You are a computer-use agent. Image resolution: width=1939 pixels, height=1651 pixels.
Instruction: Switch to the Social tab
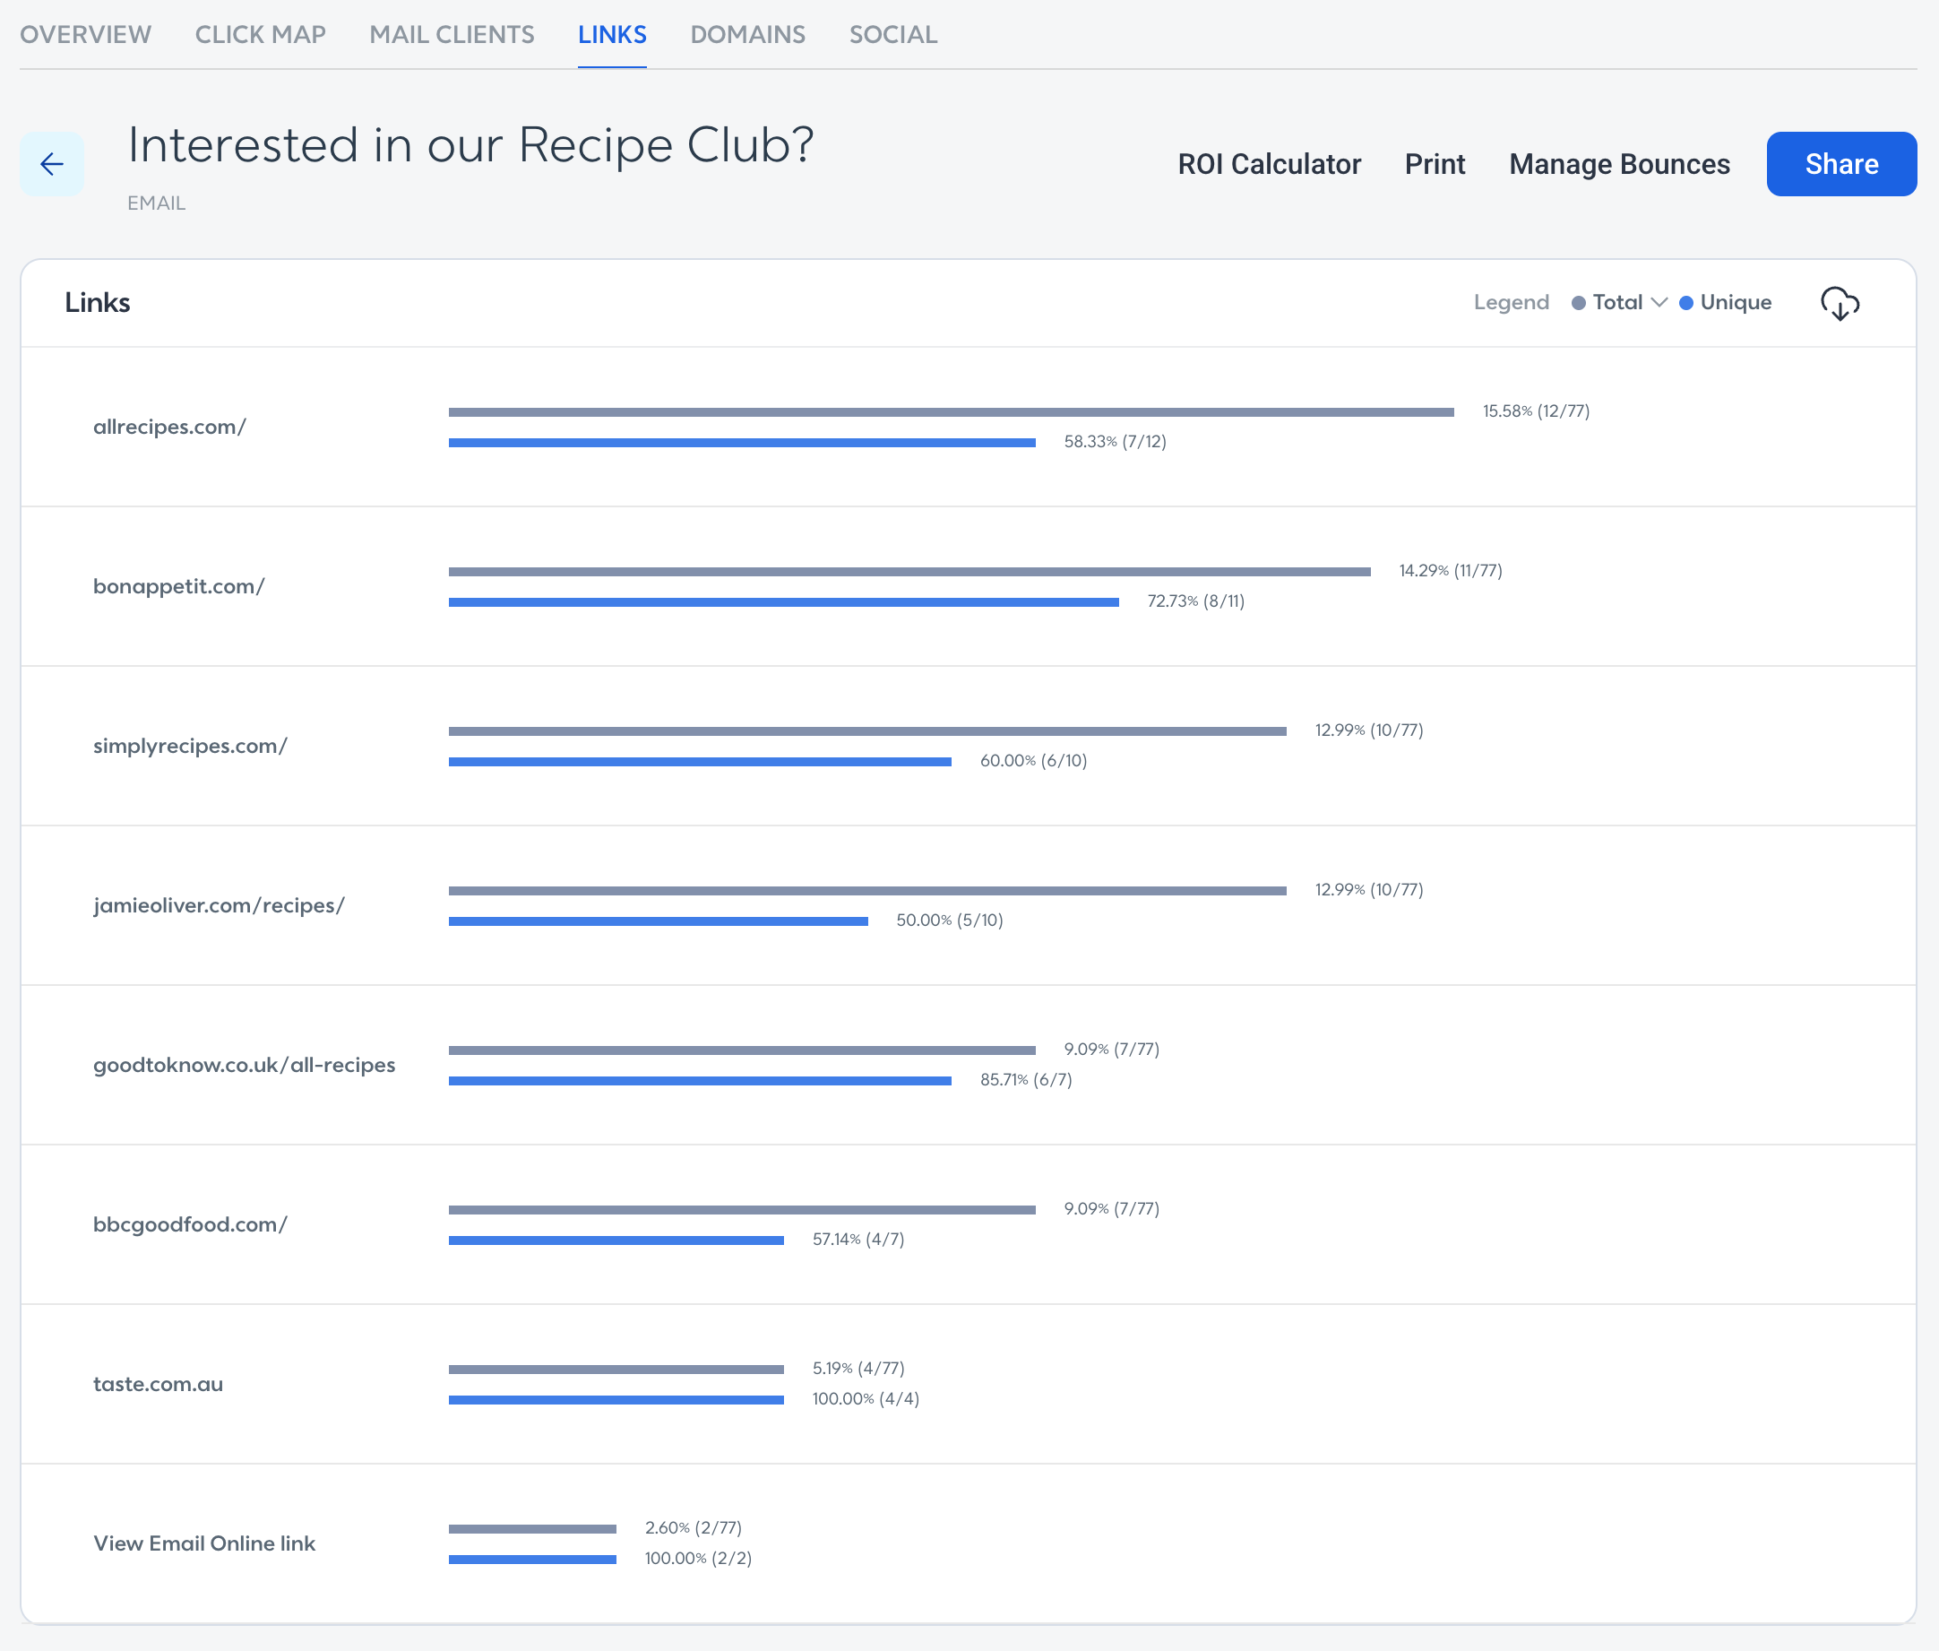pyautogui.click(x=892, y=35)
